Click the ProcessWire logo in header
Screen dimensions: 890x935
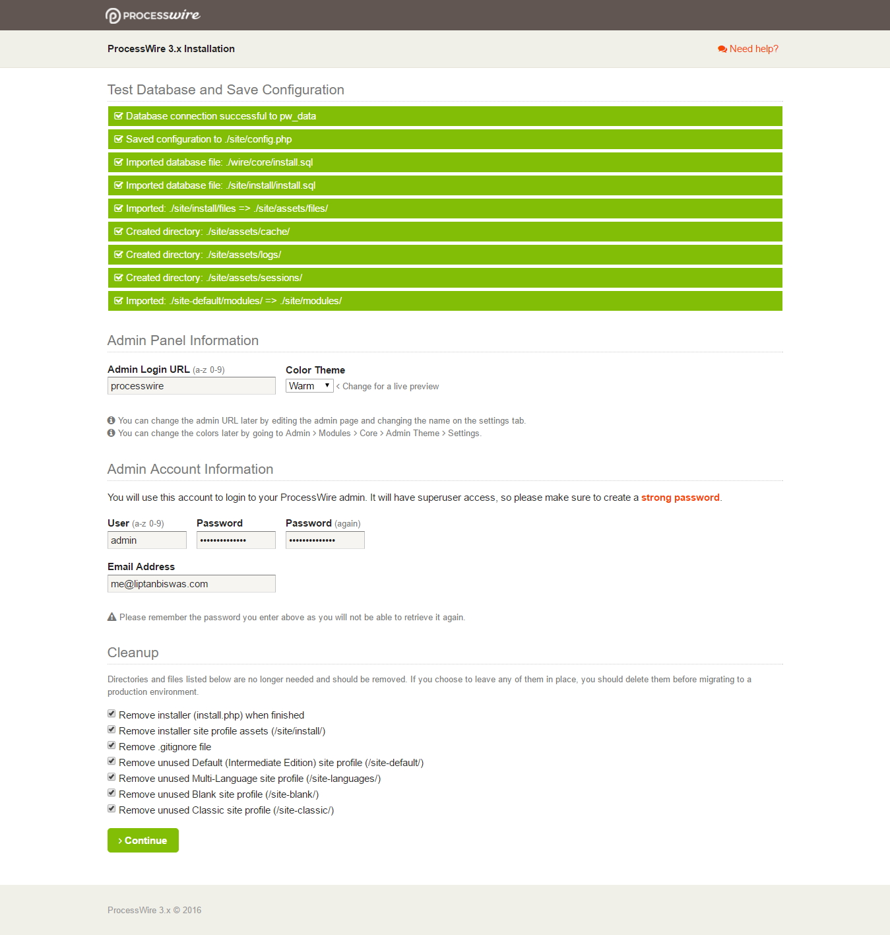[152, 15]
